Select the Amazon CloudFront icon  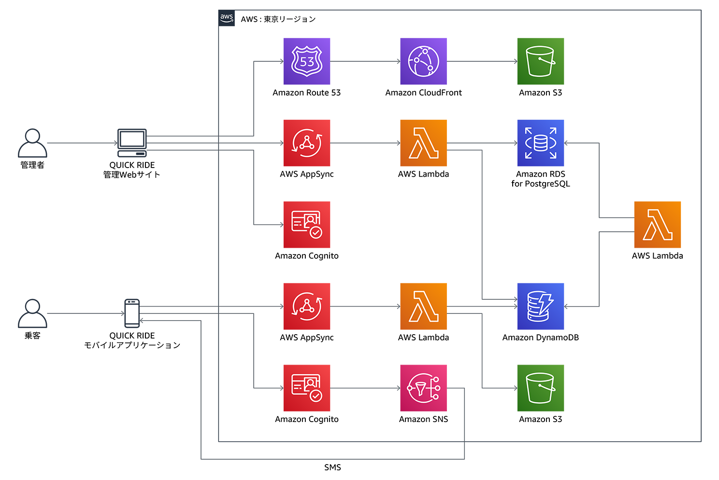pos(423,61)
